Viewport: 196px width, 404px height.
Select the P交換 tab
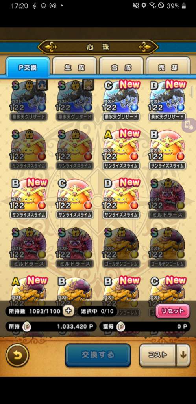click(x=28, y=67)
